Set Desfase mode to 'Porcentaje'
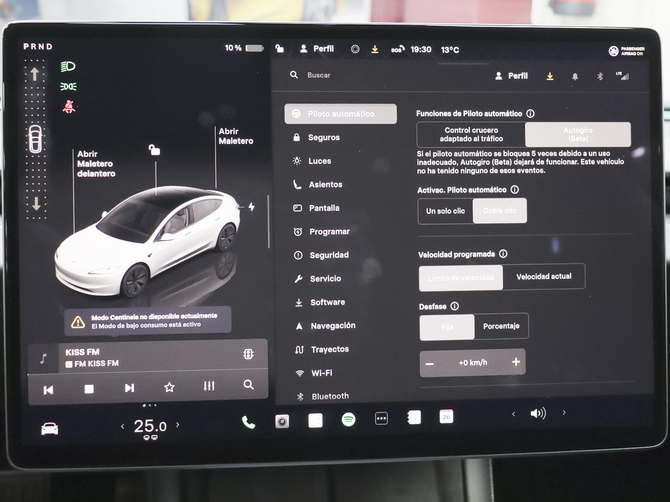Viewport: 670px width, 502px height. [501, 326]
